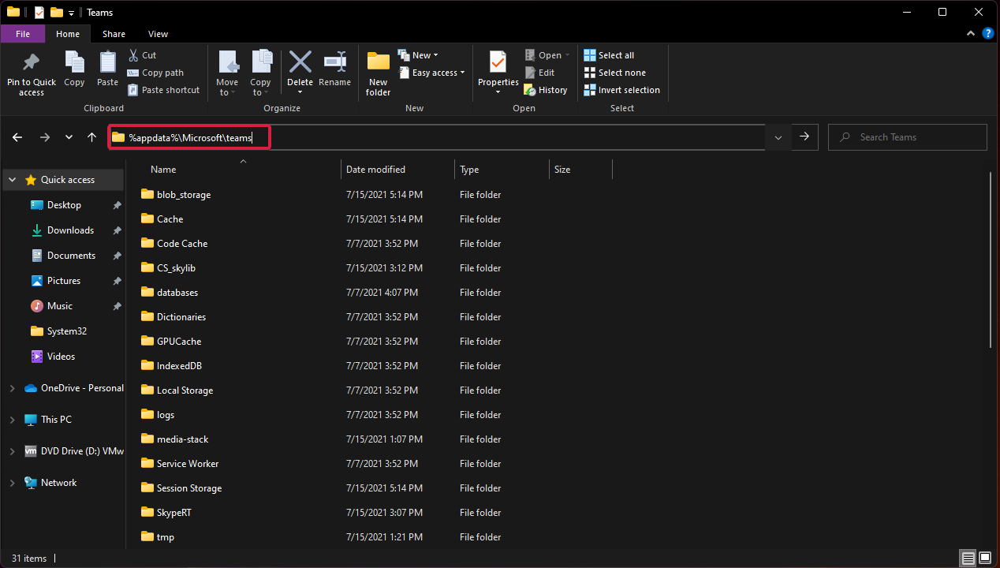Create a New folder
1000x568 pixels.
(379, 73)
